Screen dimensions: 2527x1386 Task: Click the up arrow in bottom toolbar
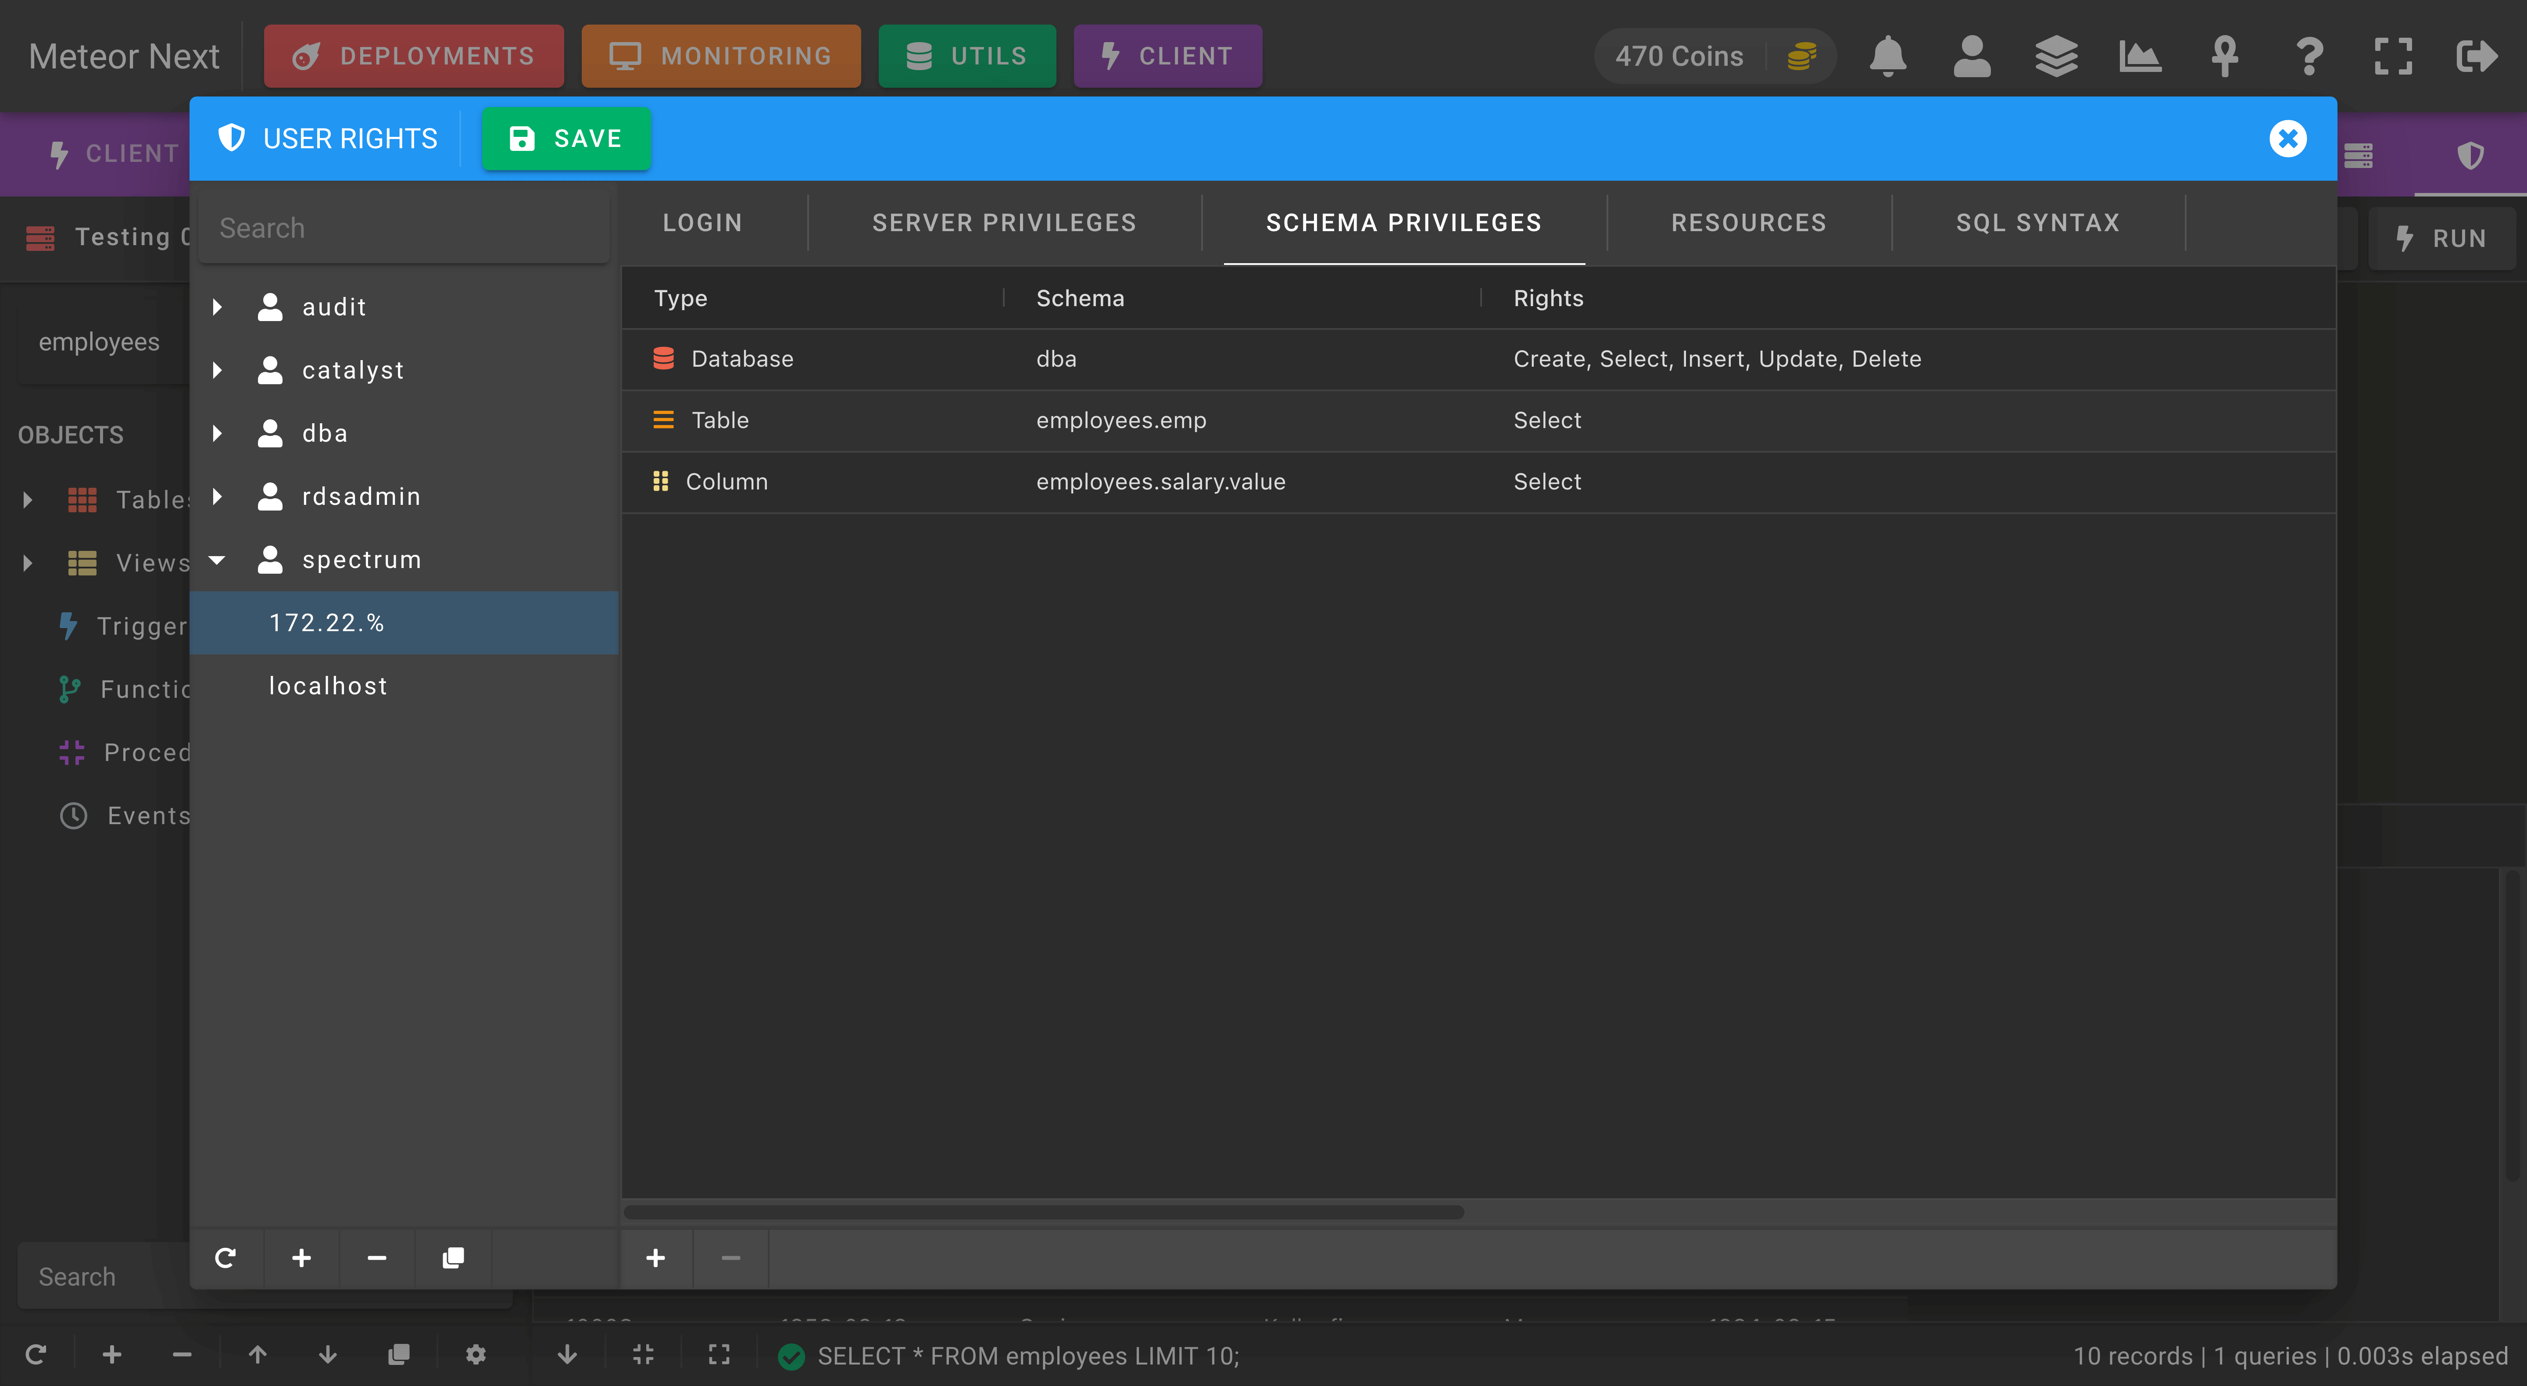257,1354
